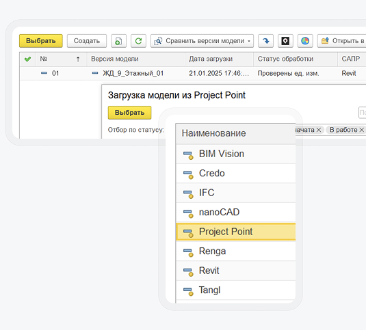Click the green checkmark column header

(x=27, y=59)
